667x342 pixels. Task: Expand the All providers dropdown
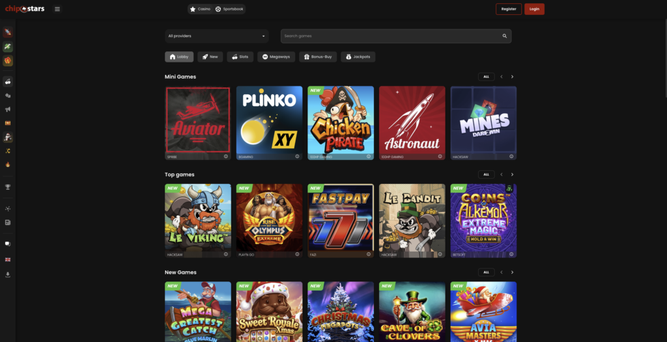217,36
